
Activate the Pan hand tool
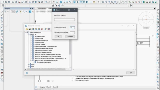pos(53,2)
